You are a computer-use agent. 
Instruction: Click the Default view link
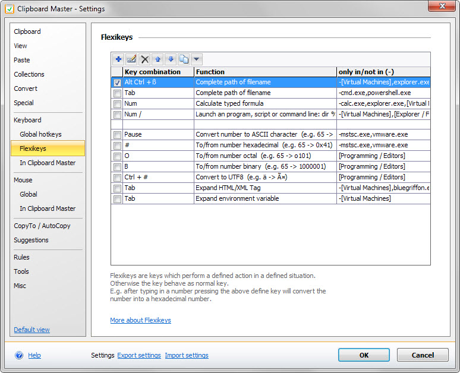31,330
